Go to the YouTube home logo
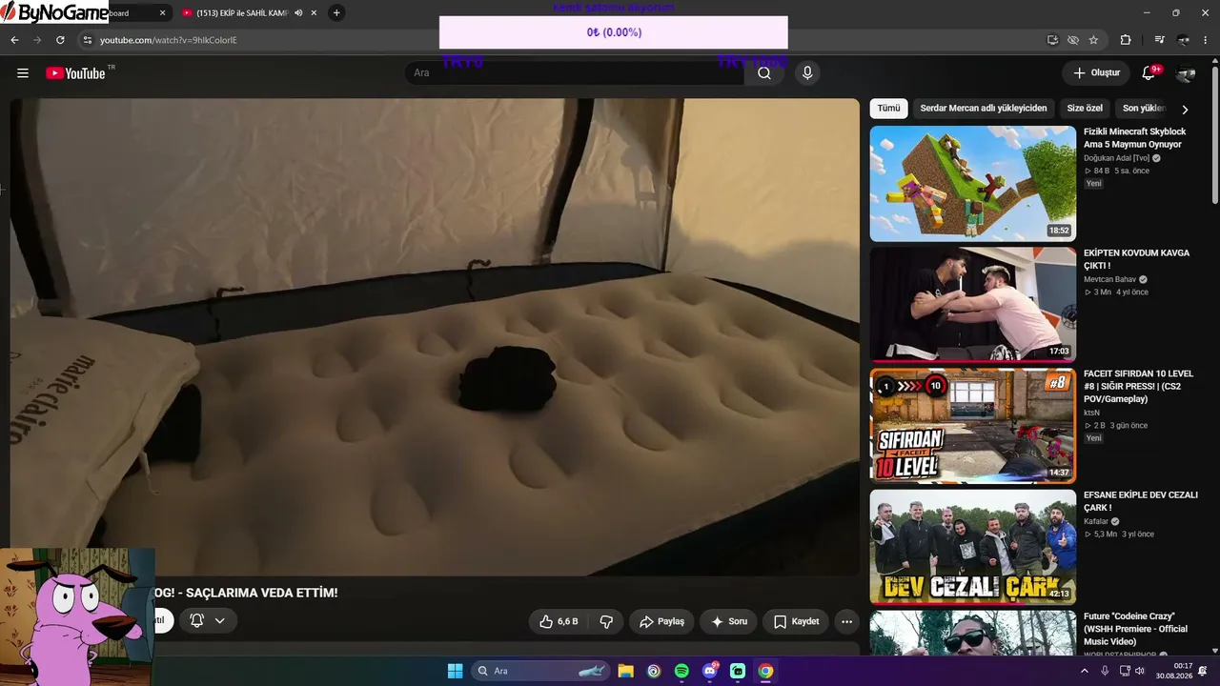Image resolution: width=1220 pixels, height=686 pixels. [x=75, y=73]
